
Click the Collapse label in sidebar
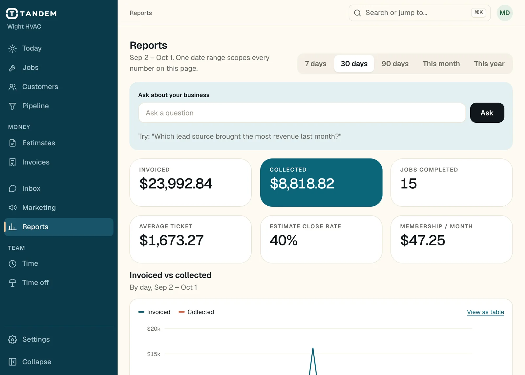[37, 362]
